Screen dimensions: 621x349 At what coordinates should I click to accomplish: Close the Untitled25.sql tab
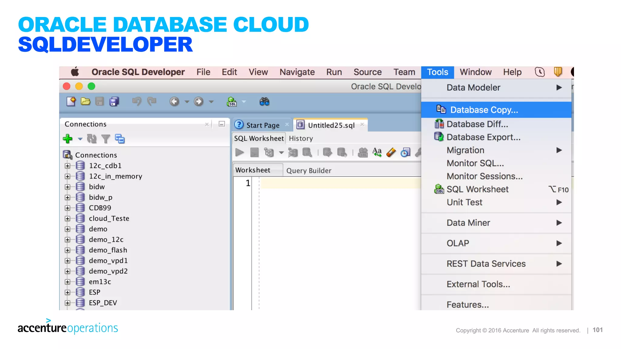[362, 125]
